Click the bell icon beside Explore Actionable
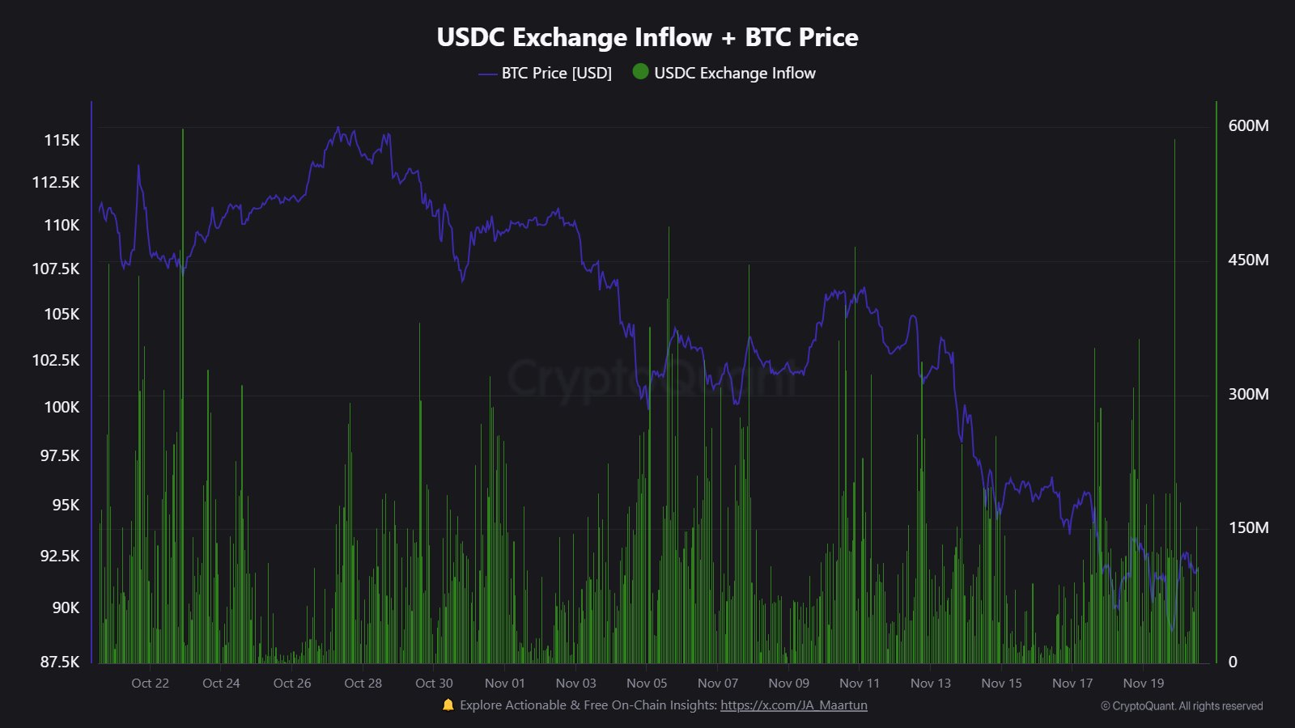The image size is (1295, 728). click(448, 705)
